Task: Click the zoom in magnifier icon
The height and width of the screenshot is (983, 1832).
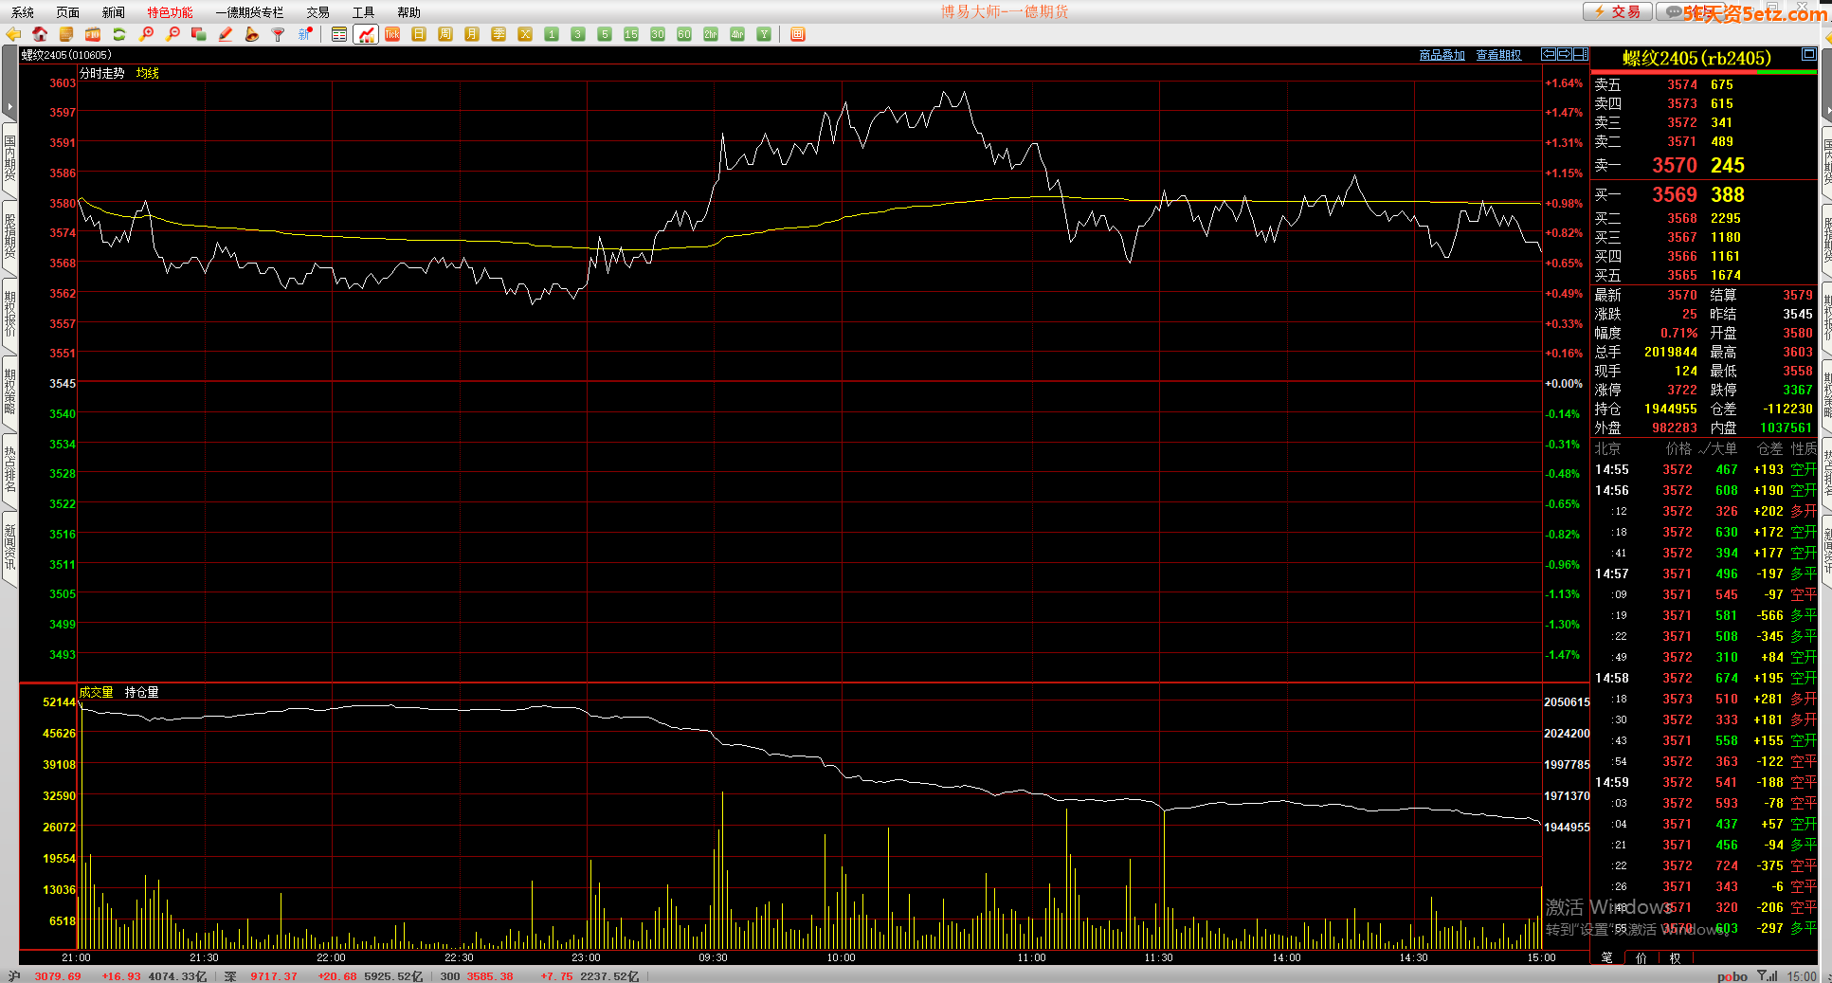Action: click(146, 34)
